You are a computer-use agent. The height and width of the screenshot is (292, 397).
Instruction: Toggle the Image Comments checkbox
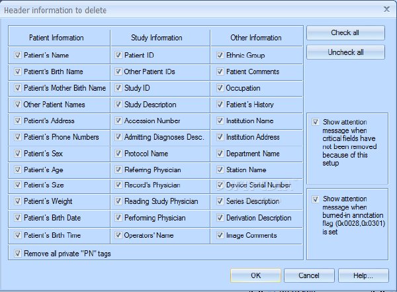[220, 235]
